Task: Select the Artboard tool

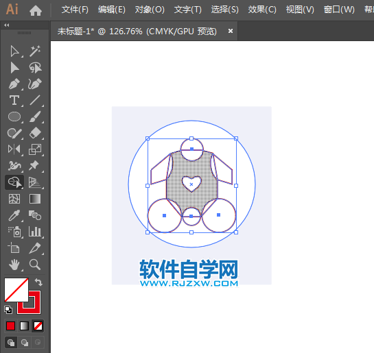Action: point(14,247)
